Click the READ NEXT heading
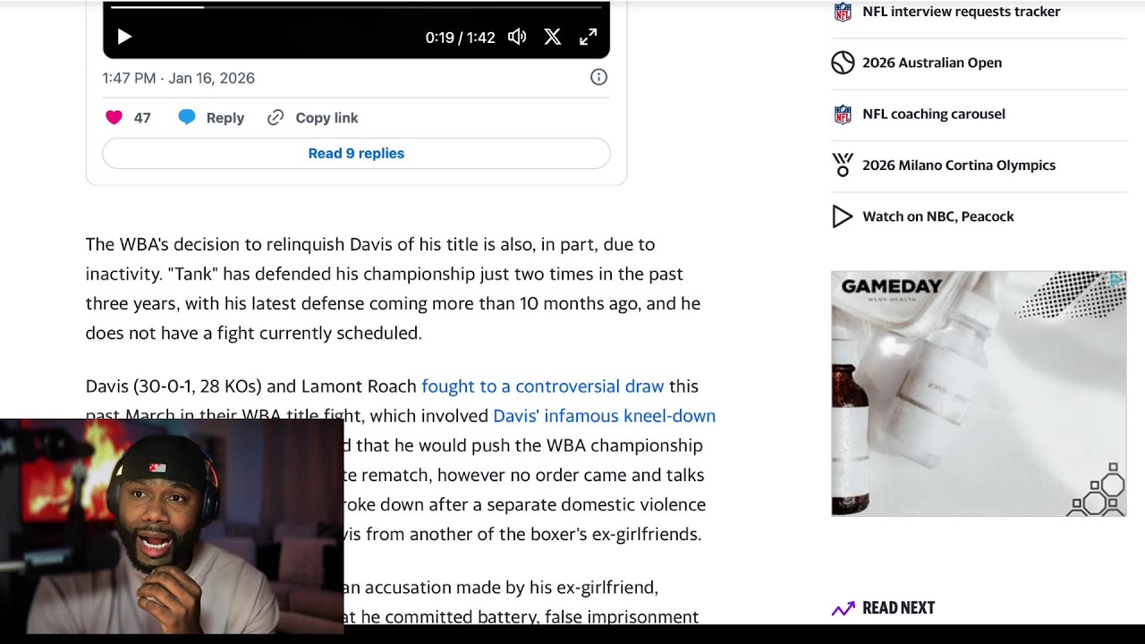1145x644 pixels. 898,608
